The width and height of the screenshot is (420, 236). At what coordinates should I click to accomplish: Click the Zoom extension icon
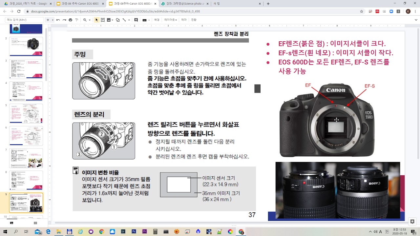391,11
